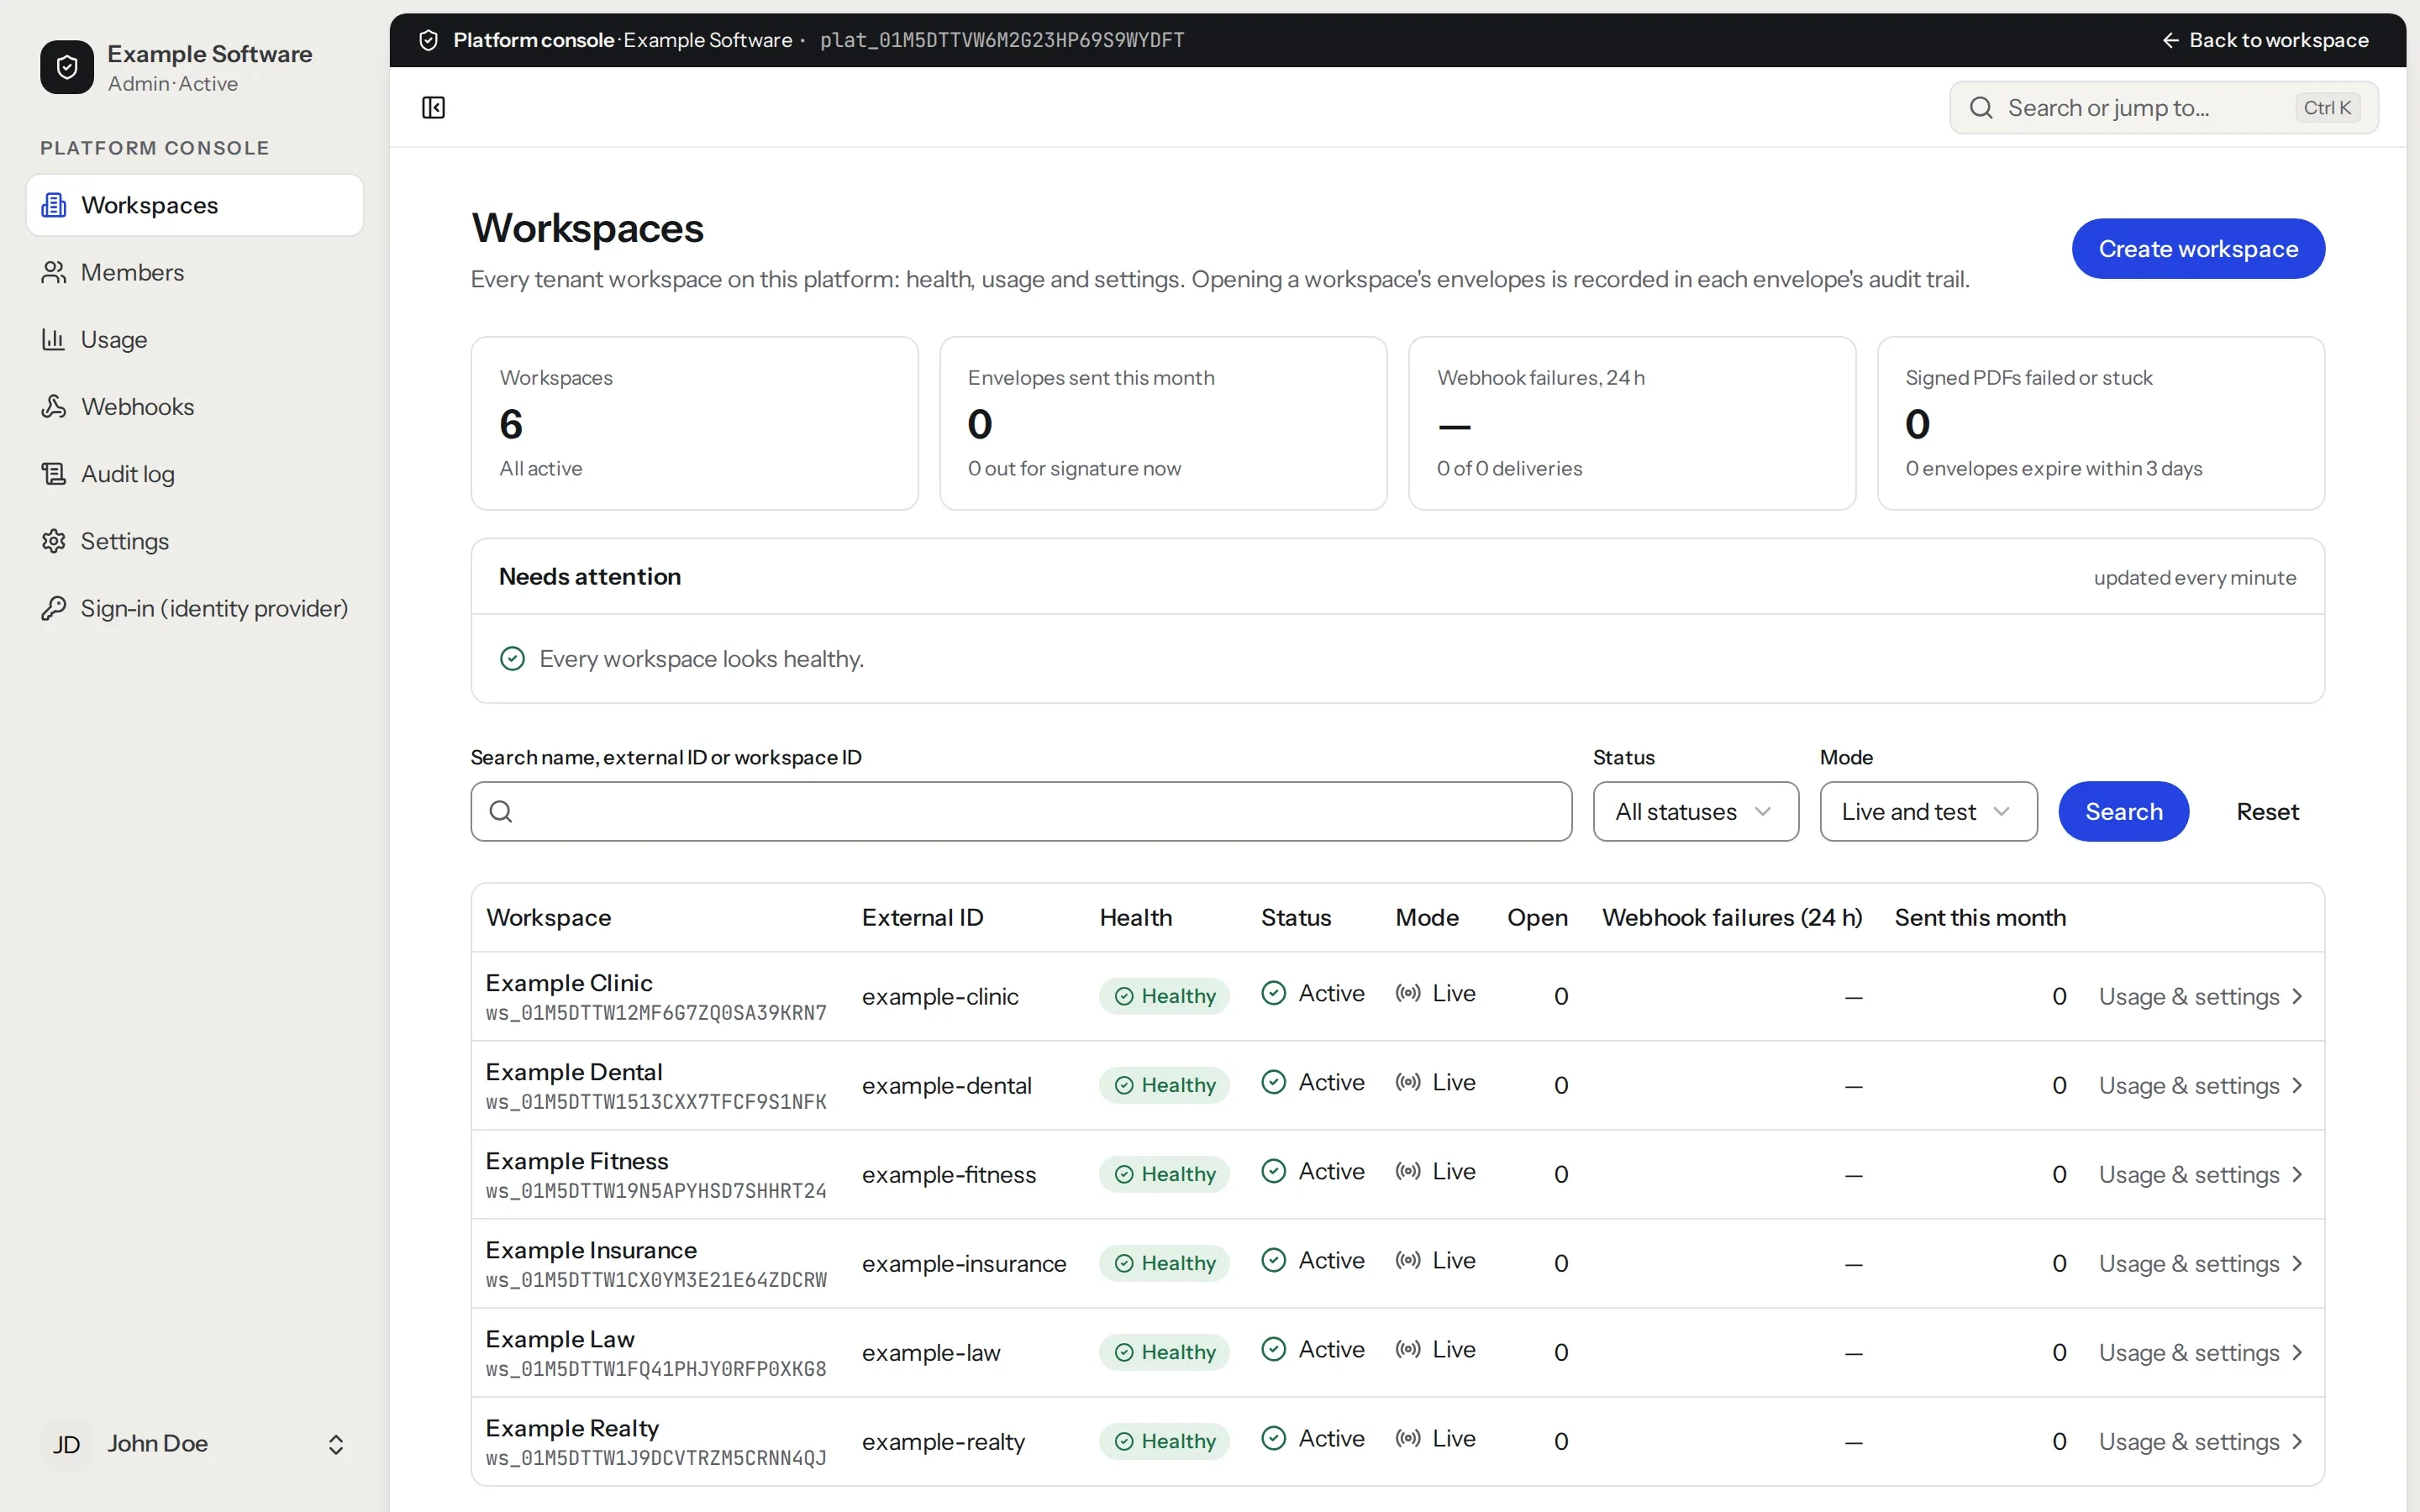Click the Sent this month column header
The height and width of the screenshot is (1512, 2420).
tap(1980, 917)
